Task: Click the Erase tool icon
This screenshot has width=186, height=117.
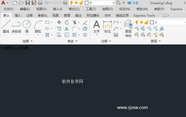Action: pos(85,22)
